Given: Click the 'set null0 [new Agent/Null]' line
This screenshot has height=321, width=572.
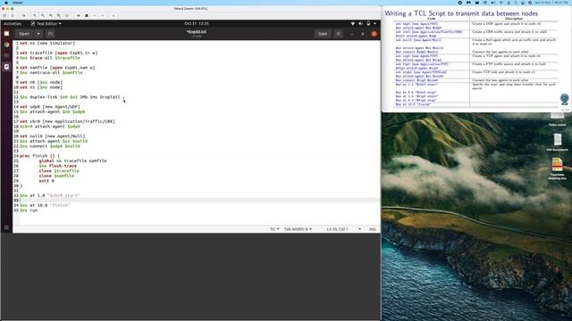Looking at the screenshot, I should [x=52, y=136].
